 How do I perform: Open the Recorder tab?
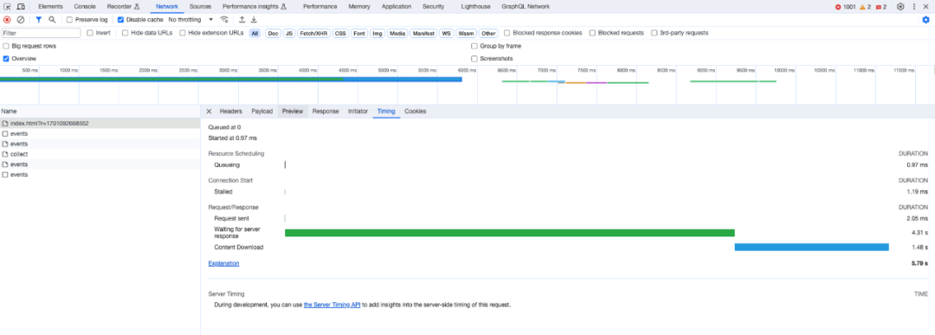[123, 7]
